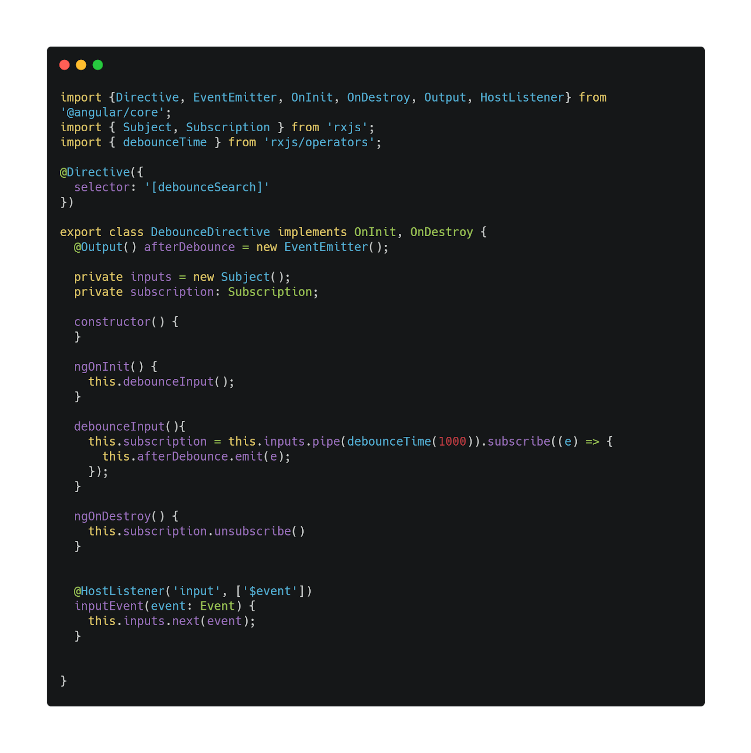Click debounceInput inside ngOnInit body
The image size is (751, 753).
point(168,382)
